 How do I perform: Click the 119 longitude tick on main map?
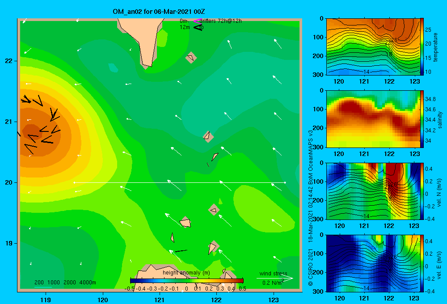[46, 300]
